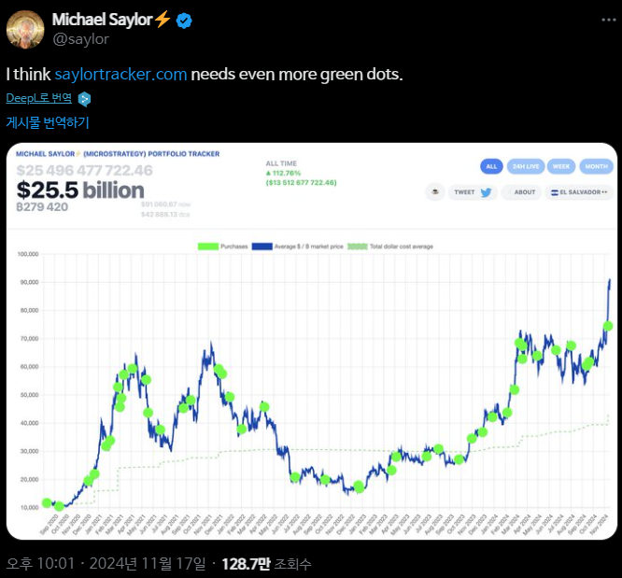Click the ($13 512 677 722.46) profit text

(x=301, y=183)
